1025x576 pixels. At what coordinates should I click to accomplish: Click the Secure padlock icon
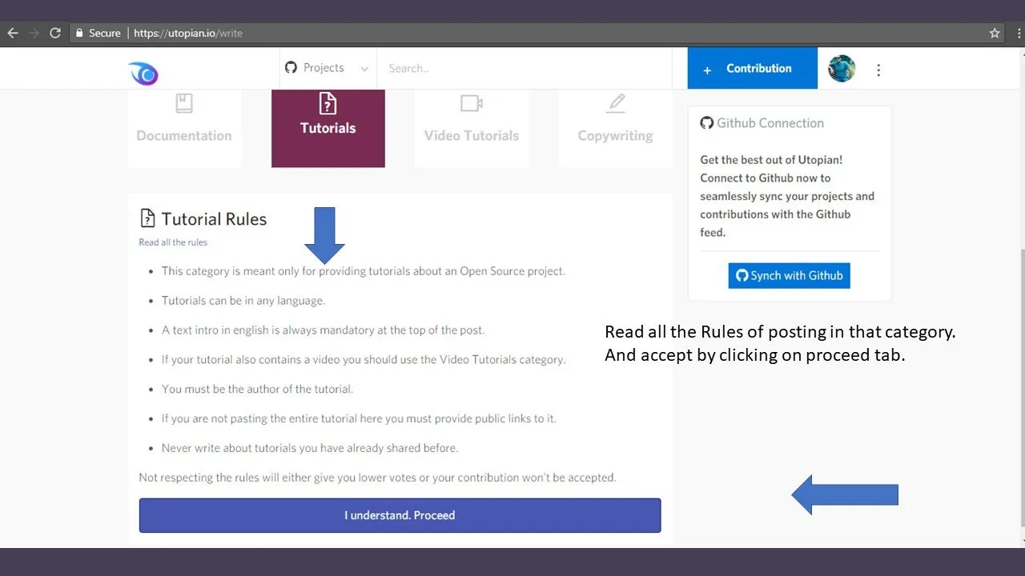point(79,33)
